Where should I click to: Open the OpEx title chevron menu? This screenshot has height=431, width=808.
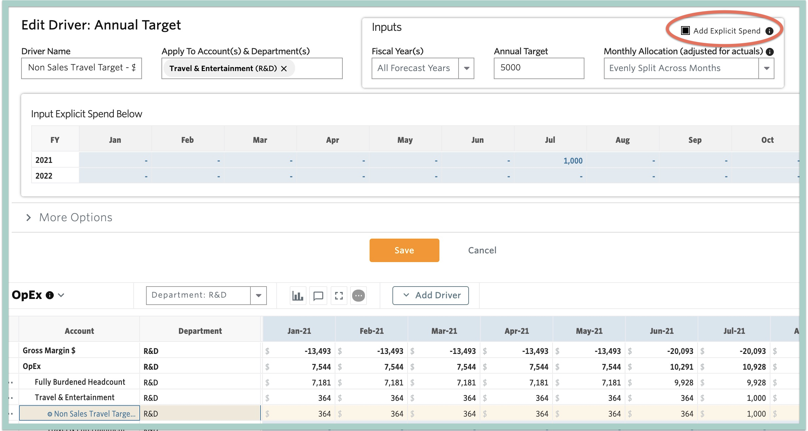click(61, 295)
